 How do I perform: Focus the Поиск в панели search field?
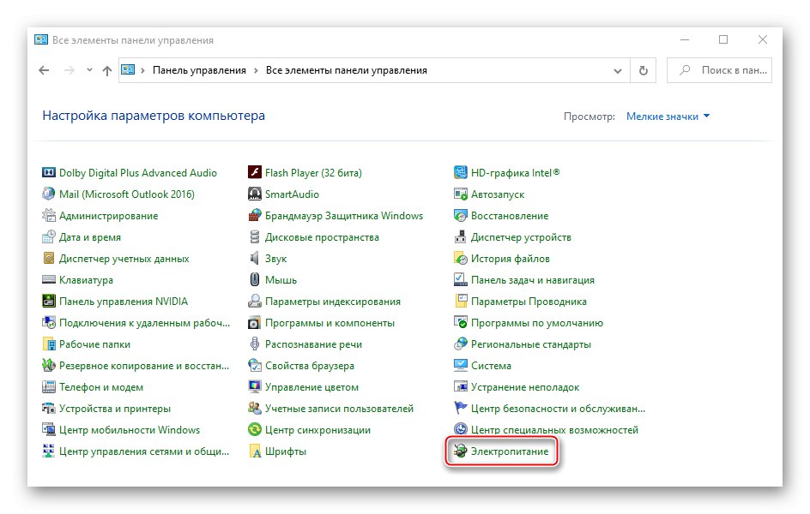(719, 70)
